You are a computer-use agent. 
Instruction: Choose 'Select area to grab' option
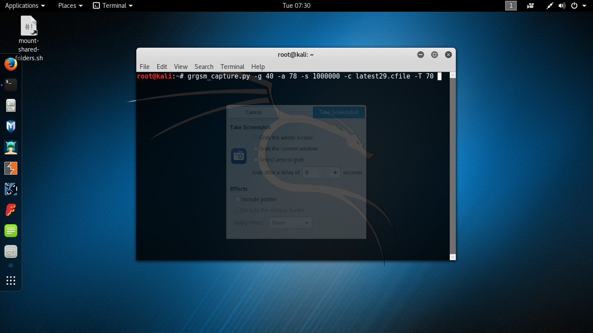pyautogui.click(x=256, y=160)
